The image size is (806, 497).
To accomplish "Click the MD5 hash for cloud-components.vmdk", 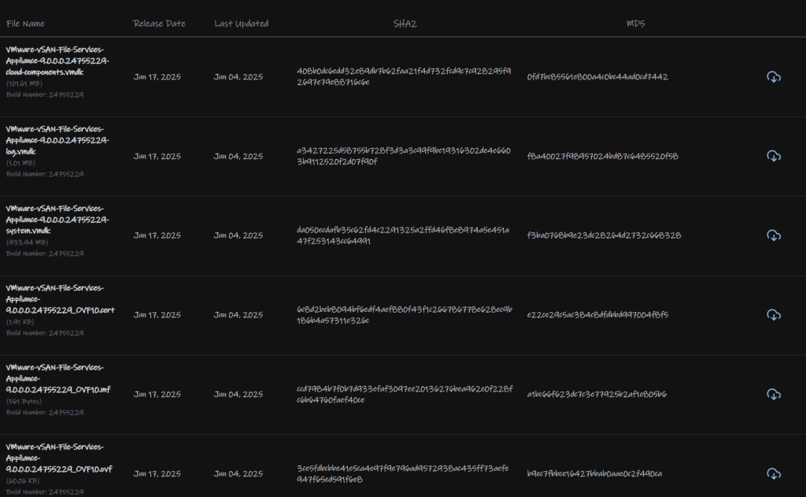I will (597, 77).
